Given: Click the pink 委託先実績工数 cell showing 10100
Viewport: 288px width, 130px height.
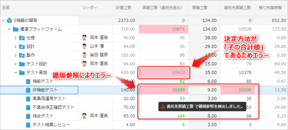Looking at the screenshot, I should 238,90.
